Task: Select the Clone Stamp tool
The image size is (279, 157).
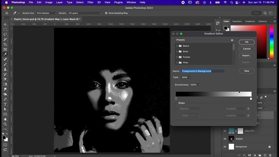Action: 5,69
